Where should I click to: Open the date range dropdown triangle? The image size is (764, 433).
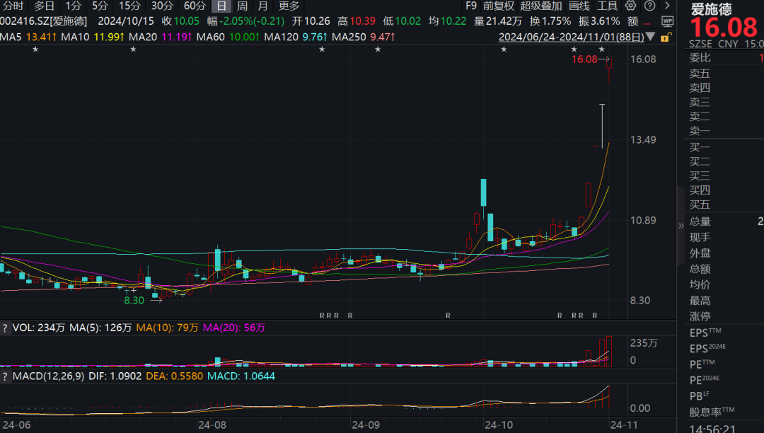(651, 37)
